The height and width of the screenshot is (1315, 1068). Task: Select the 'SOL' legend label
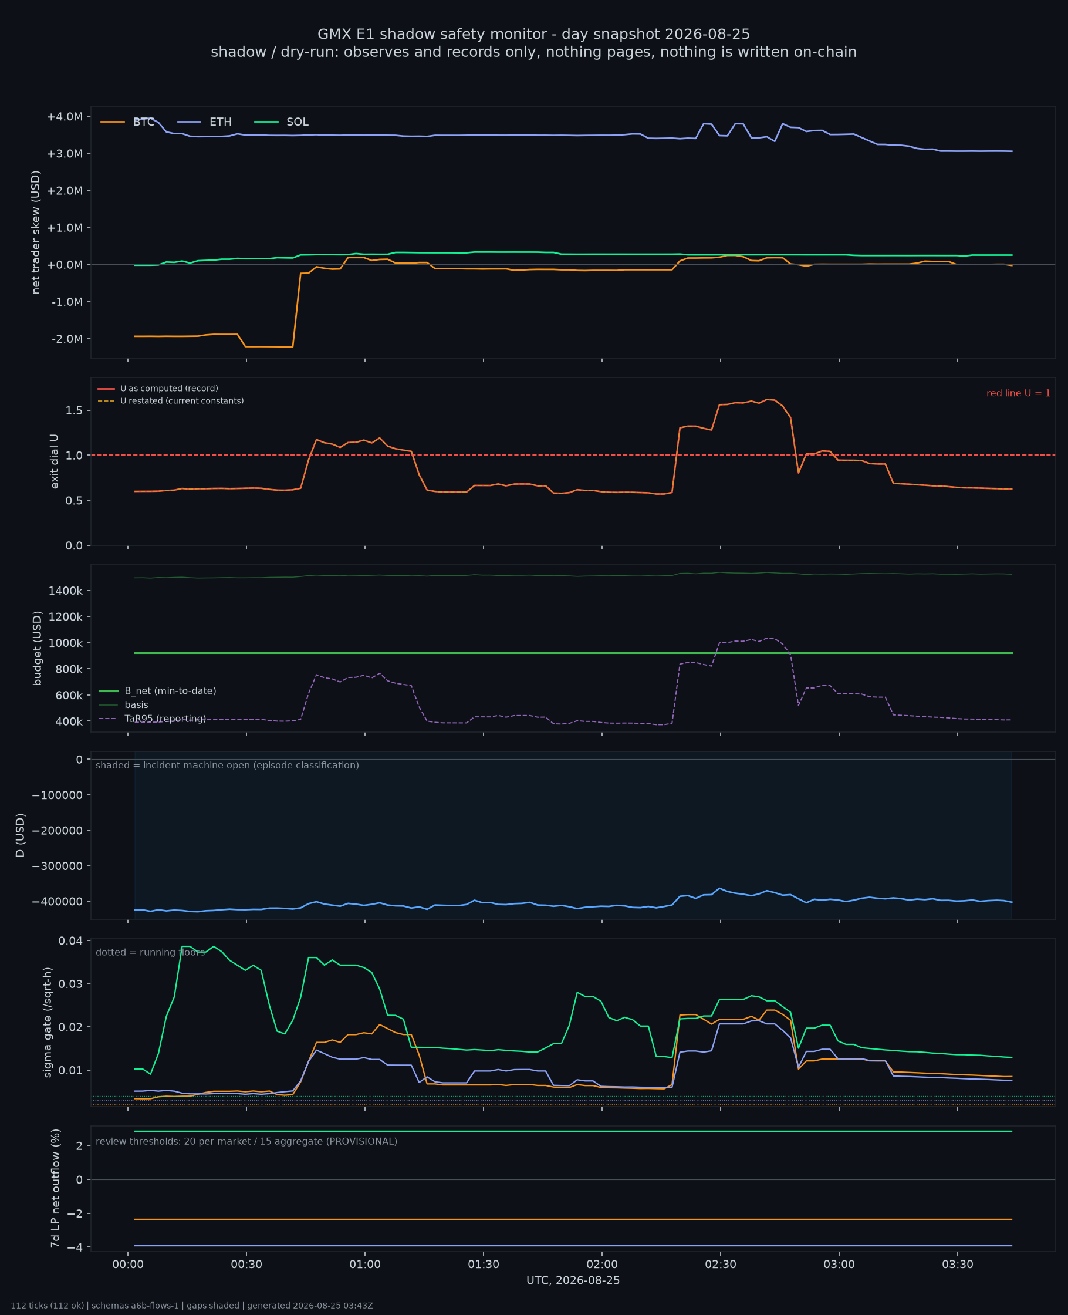coord(297,122)
